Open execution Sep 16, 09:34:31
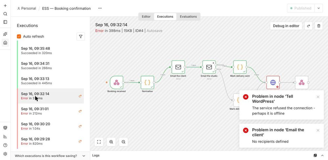The width and height of the screenshot is (328, 160). (51, 66)
